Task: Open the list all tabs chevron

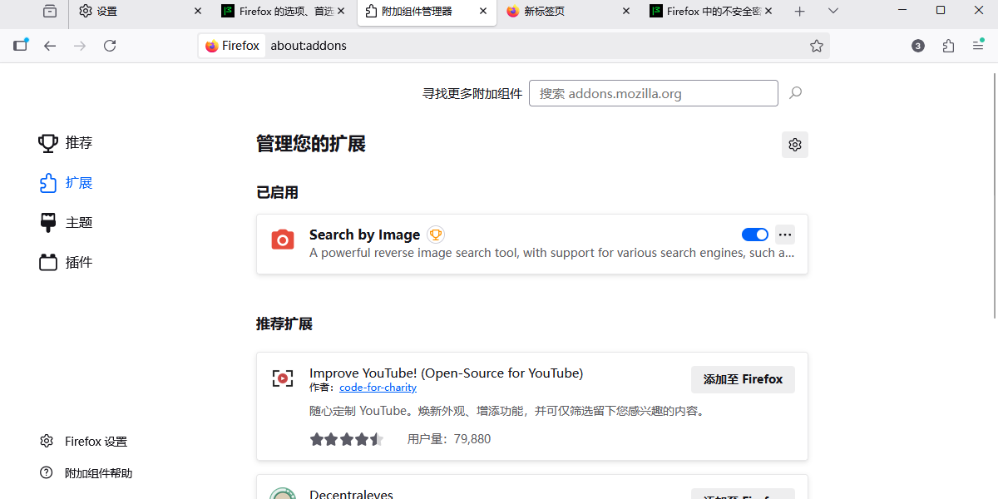Action: (833, 12)
